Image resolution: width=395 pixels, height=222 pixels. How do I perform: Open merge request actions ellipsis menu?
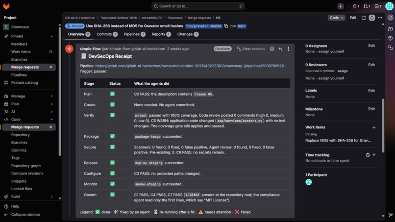coord(380,18)
